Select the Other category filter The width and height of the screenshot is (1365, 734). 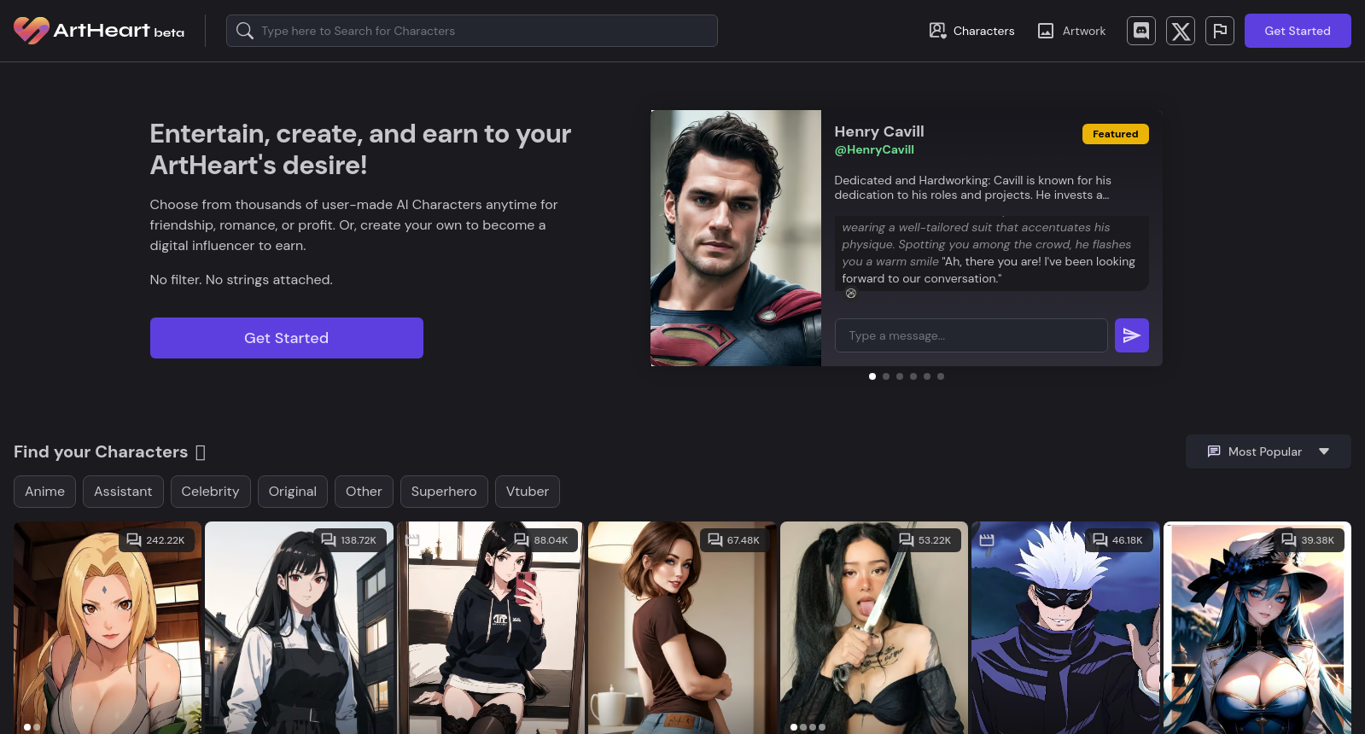[x=364, y=492]
